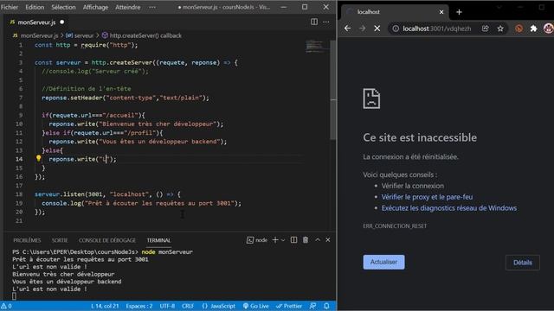
Task: Maximize the panel with the chevron-up icon
Action: [x=318, y=240]
